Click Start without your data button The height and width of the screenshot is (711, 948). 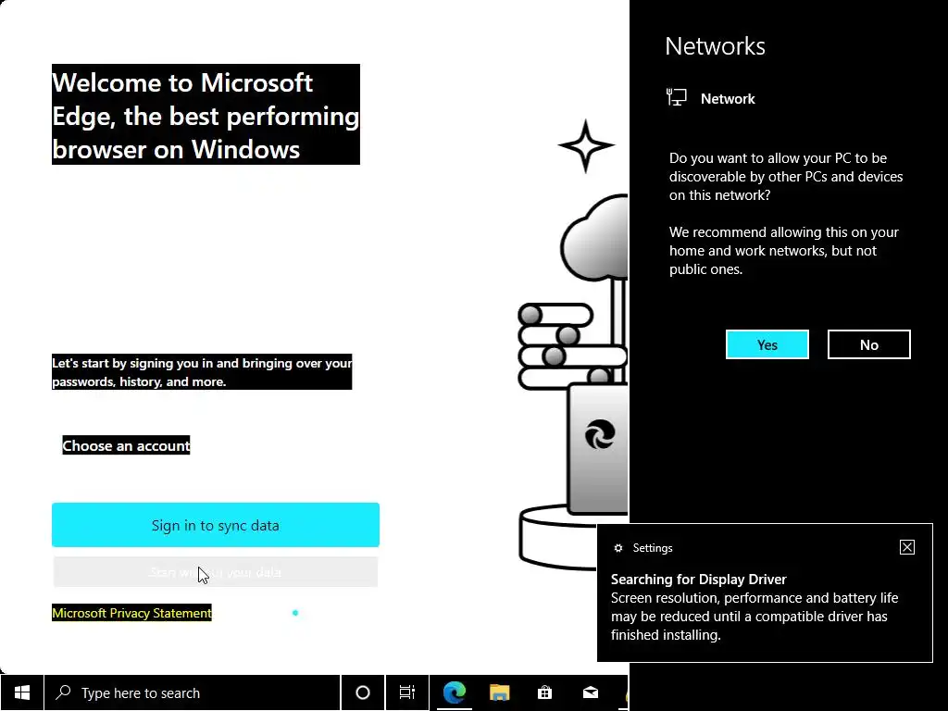215,572
